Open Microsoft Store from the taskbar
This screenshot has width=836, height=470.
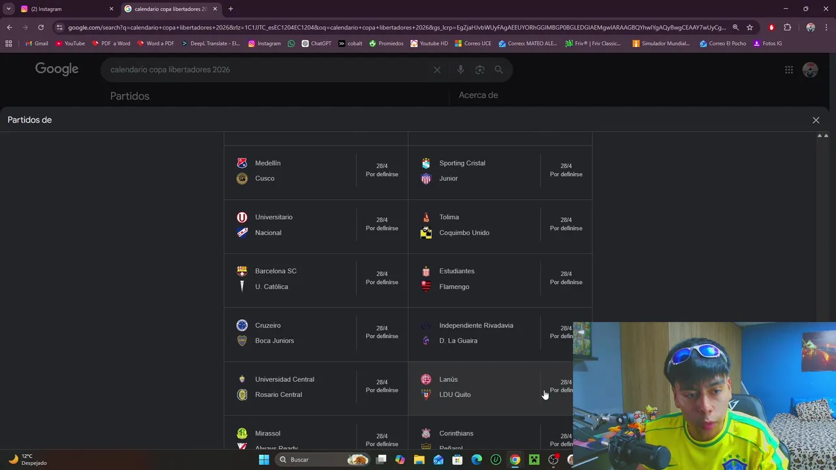point(457,460)
